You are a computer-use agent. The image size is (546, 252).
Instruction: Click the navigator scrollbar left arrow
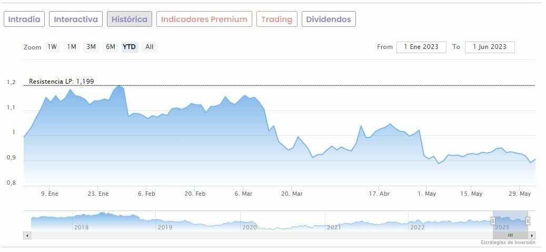point(27,235)
